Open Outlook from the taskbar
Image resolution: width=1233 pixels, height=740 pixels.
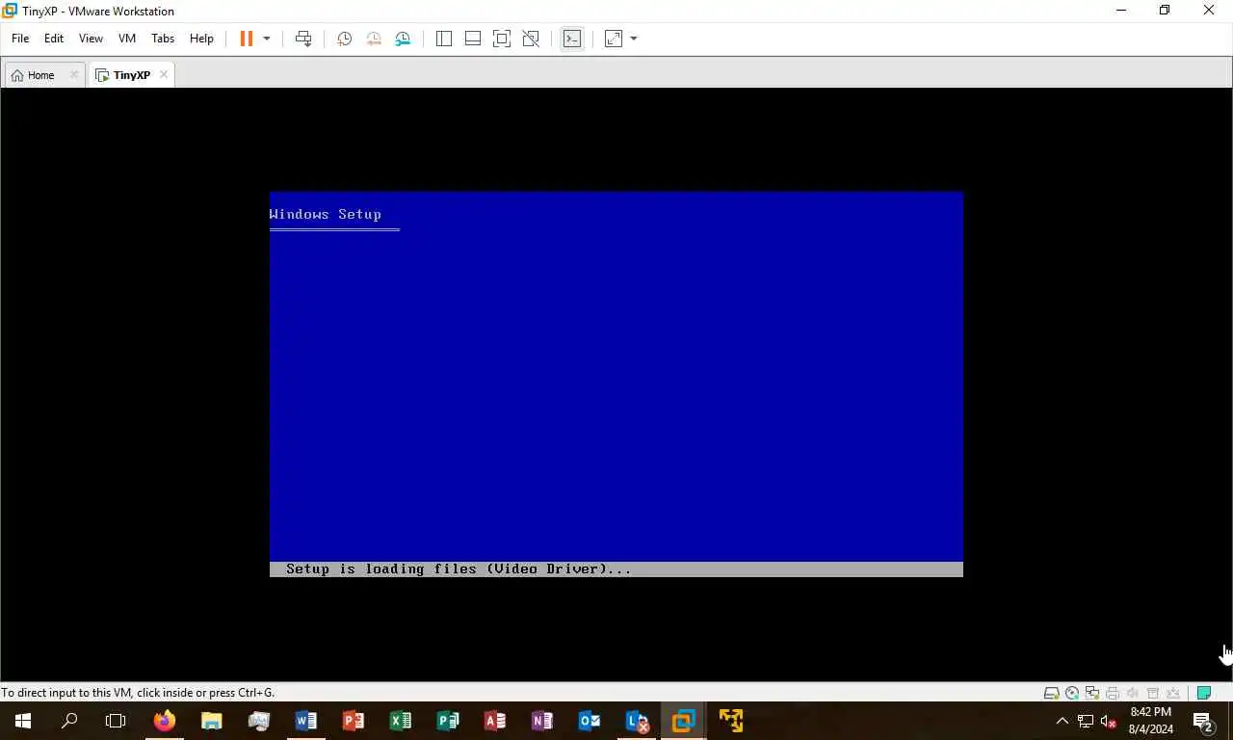590,721
